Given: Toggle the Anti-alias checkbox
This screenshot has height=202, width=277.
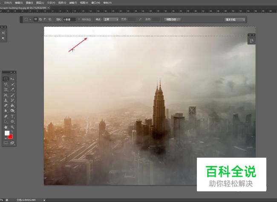Looking at the screenshot, I should coord(79,19).
